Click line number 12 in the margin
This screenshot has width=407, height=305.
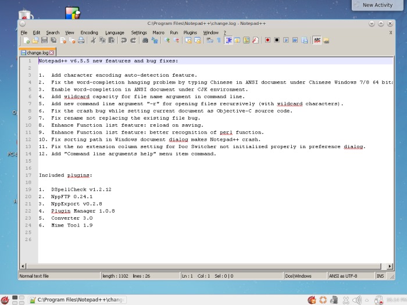[28, 139]
